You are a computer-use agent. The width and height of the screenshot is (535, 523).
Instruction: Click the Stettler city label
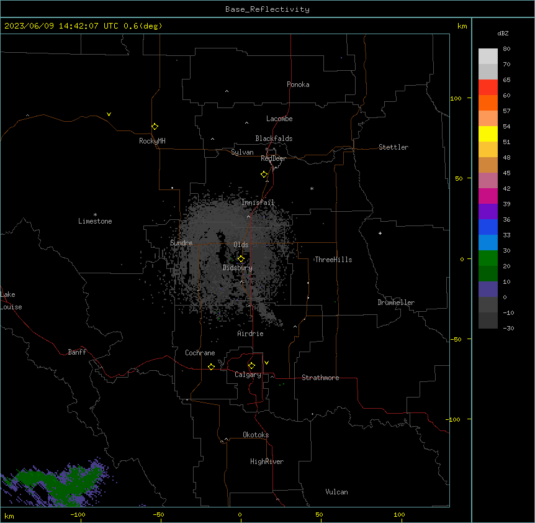393,147
